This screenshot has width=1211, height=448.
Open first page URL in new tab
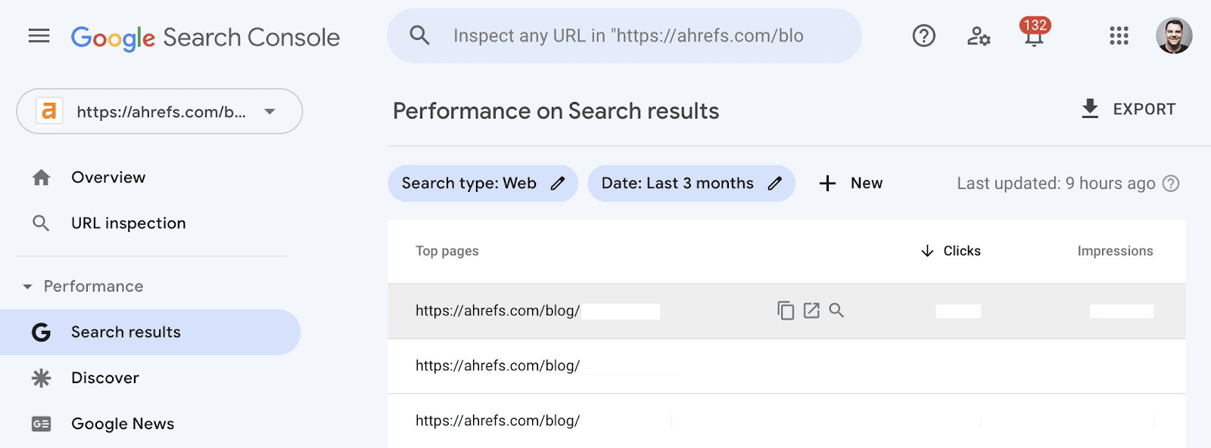click(x=811, y=311)
